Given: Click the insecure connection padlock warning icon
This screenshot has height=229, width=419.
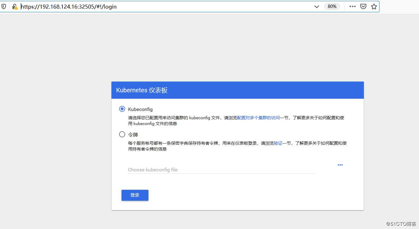Looking at the screenshot, I should (x=15, y=6).
